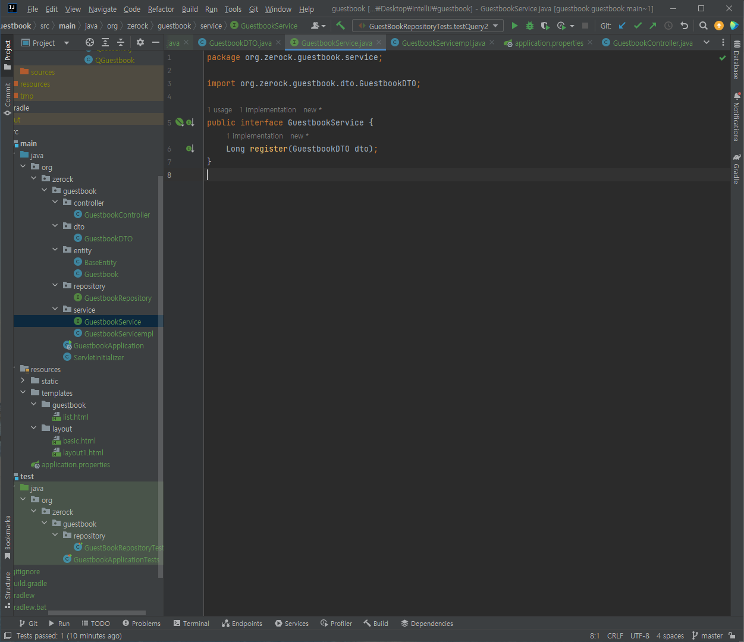Start debugging with the bug icon

(x=530, y=26)
